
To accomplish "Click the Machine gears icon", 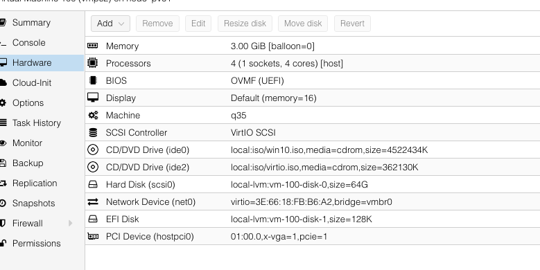I will [x=93, y=115].
